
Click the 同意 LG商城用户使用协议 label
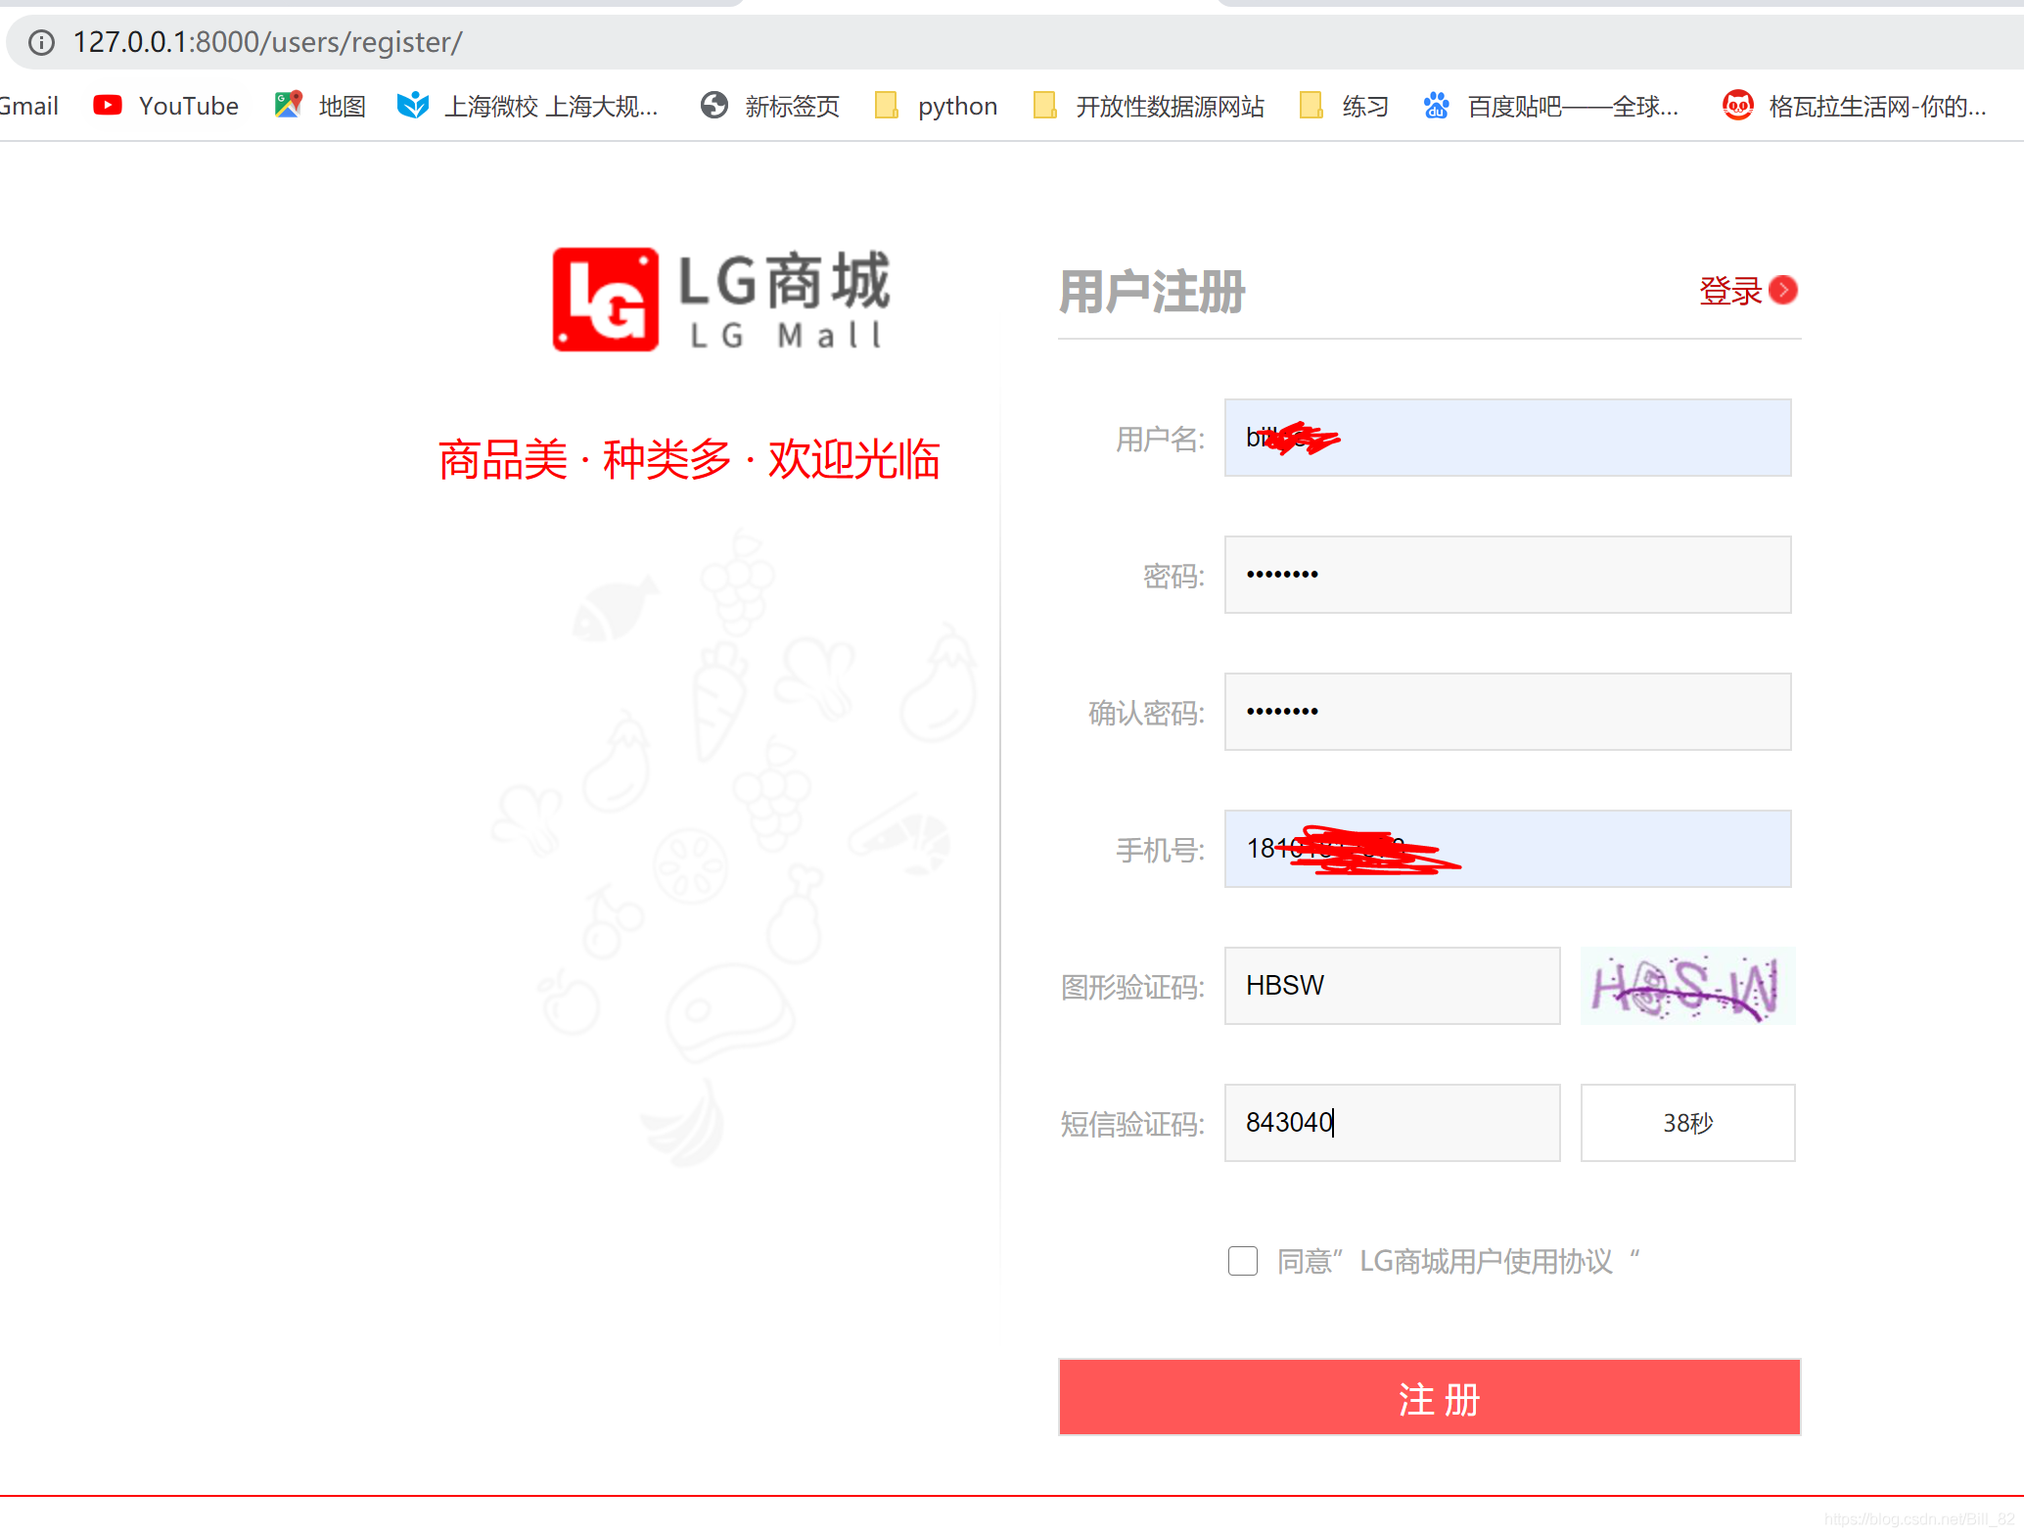(x=1458, y=1261)
